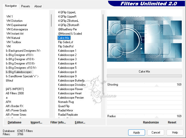The image size is (186, 138).
Task: Select AB Filters 2000 category
Action: [x=15, y=93]
